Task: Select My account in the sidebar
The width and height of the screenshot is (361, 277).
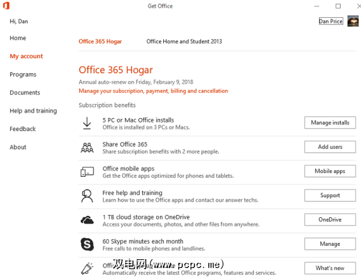Action: click(x=26, y=56)
